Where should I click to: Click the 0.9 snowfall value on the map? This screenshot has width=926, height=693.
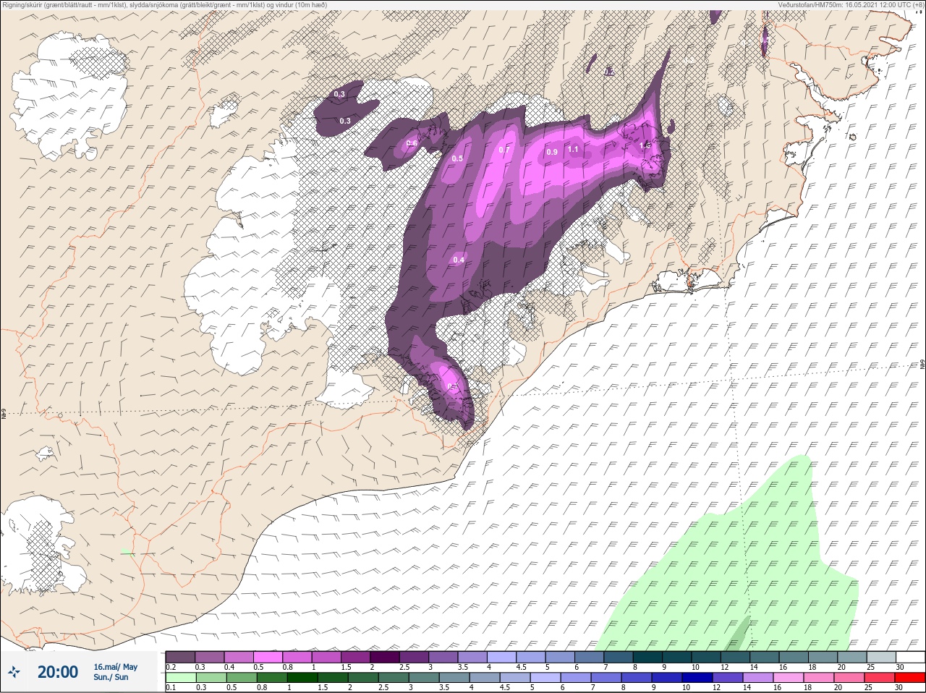tap(552, 152)
